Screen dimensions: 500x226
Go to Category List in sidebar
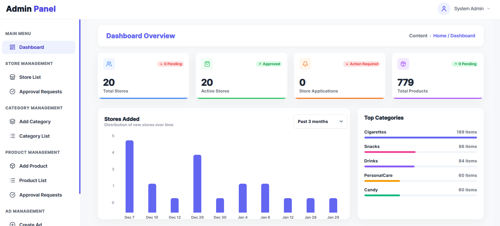click(34, 136)
